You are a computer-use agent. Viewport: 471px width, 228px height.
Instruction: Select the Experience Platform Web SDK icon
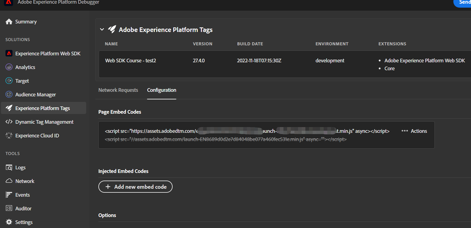pos(8,54)
